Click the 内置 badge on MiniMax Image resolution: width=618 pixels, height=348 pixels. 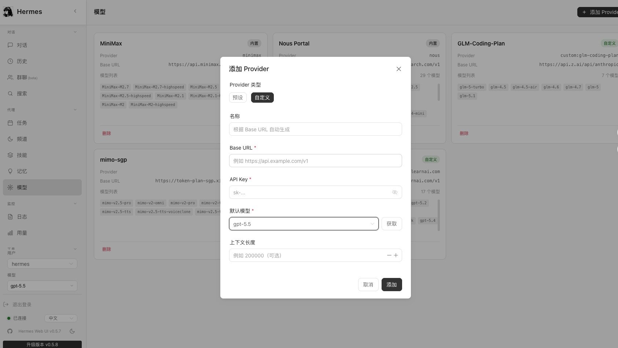(x=254, y=43)
